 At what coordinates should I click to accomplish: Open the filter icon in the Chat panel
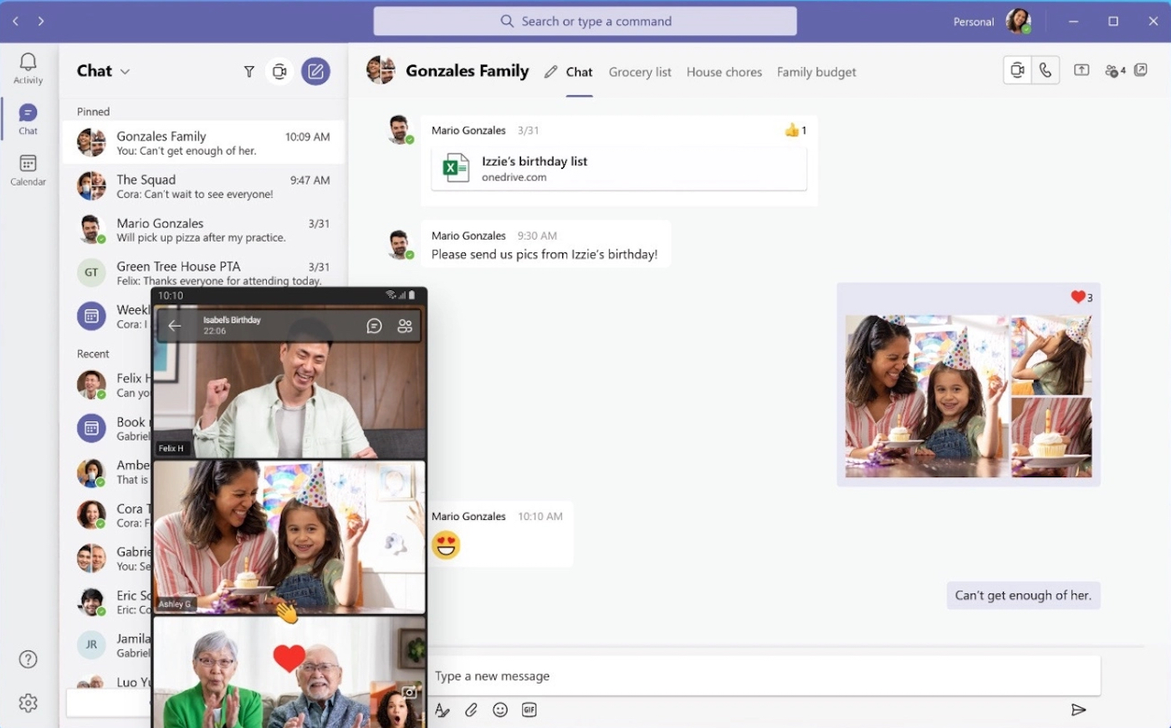tap(248, 71)
